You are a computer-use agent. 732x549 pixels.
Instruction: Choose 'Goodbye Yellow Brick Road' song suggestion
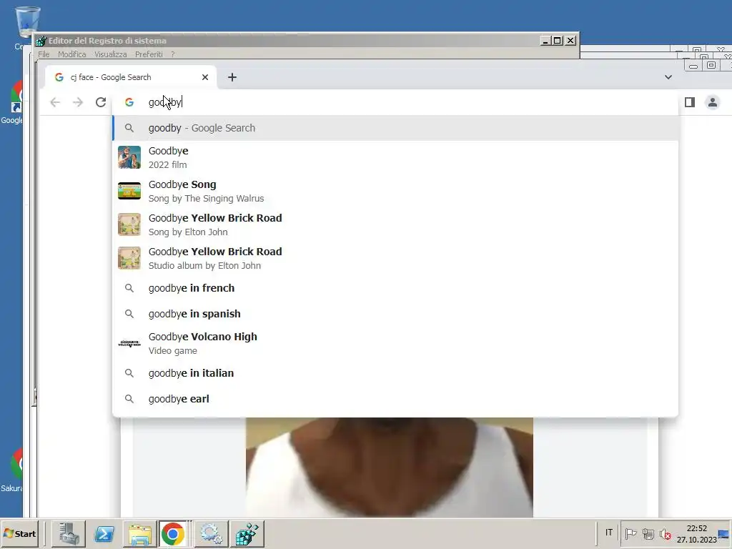pos(395,224)
